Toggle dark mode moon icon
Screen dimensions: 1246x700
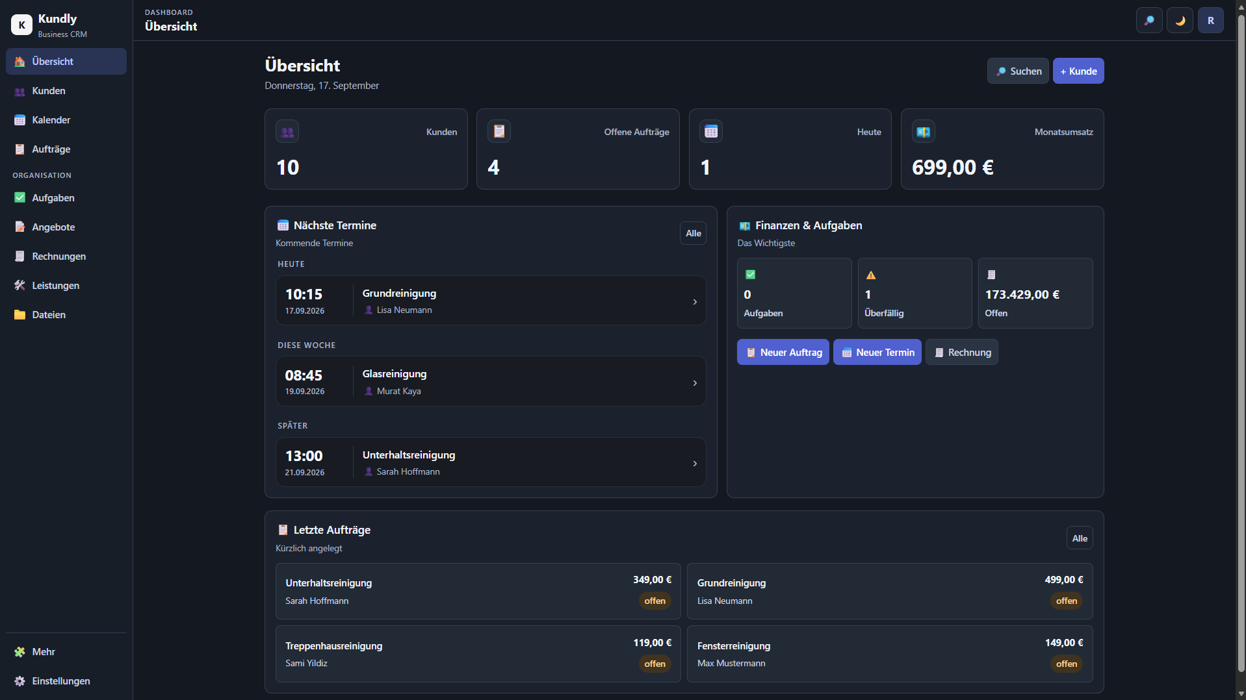pos(1180,21)
